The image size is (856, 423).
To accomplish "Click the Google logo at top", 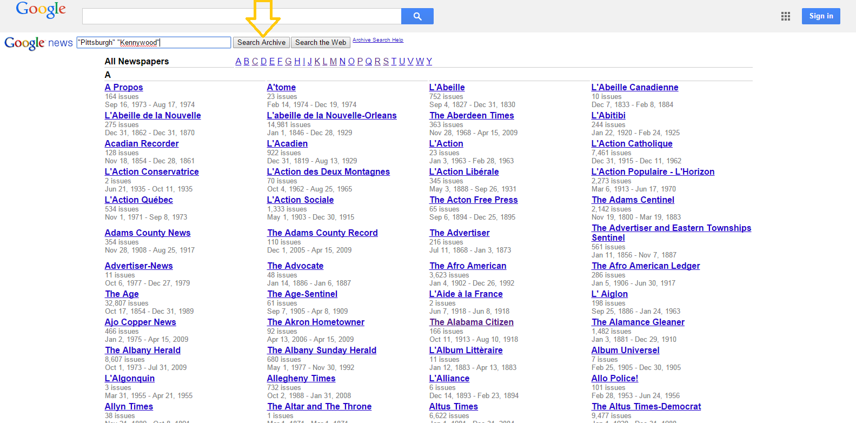I will point(41,10).
